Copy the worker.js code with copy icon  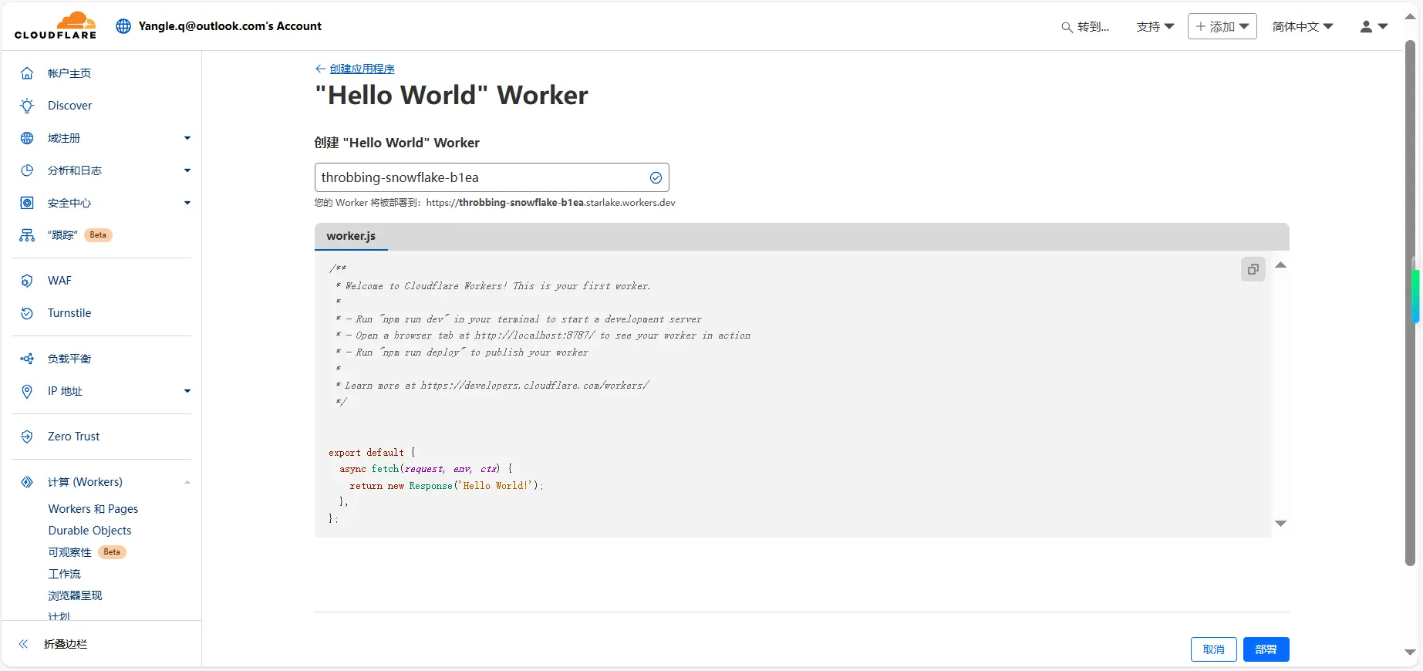(1253, 269)
